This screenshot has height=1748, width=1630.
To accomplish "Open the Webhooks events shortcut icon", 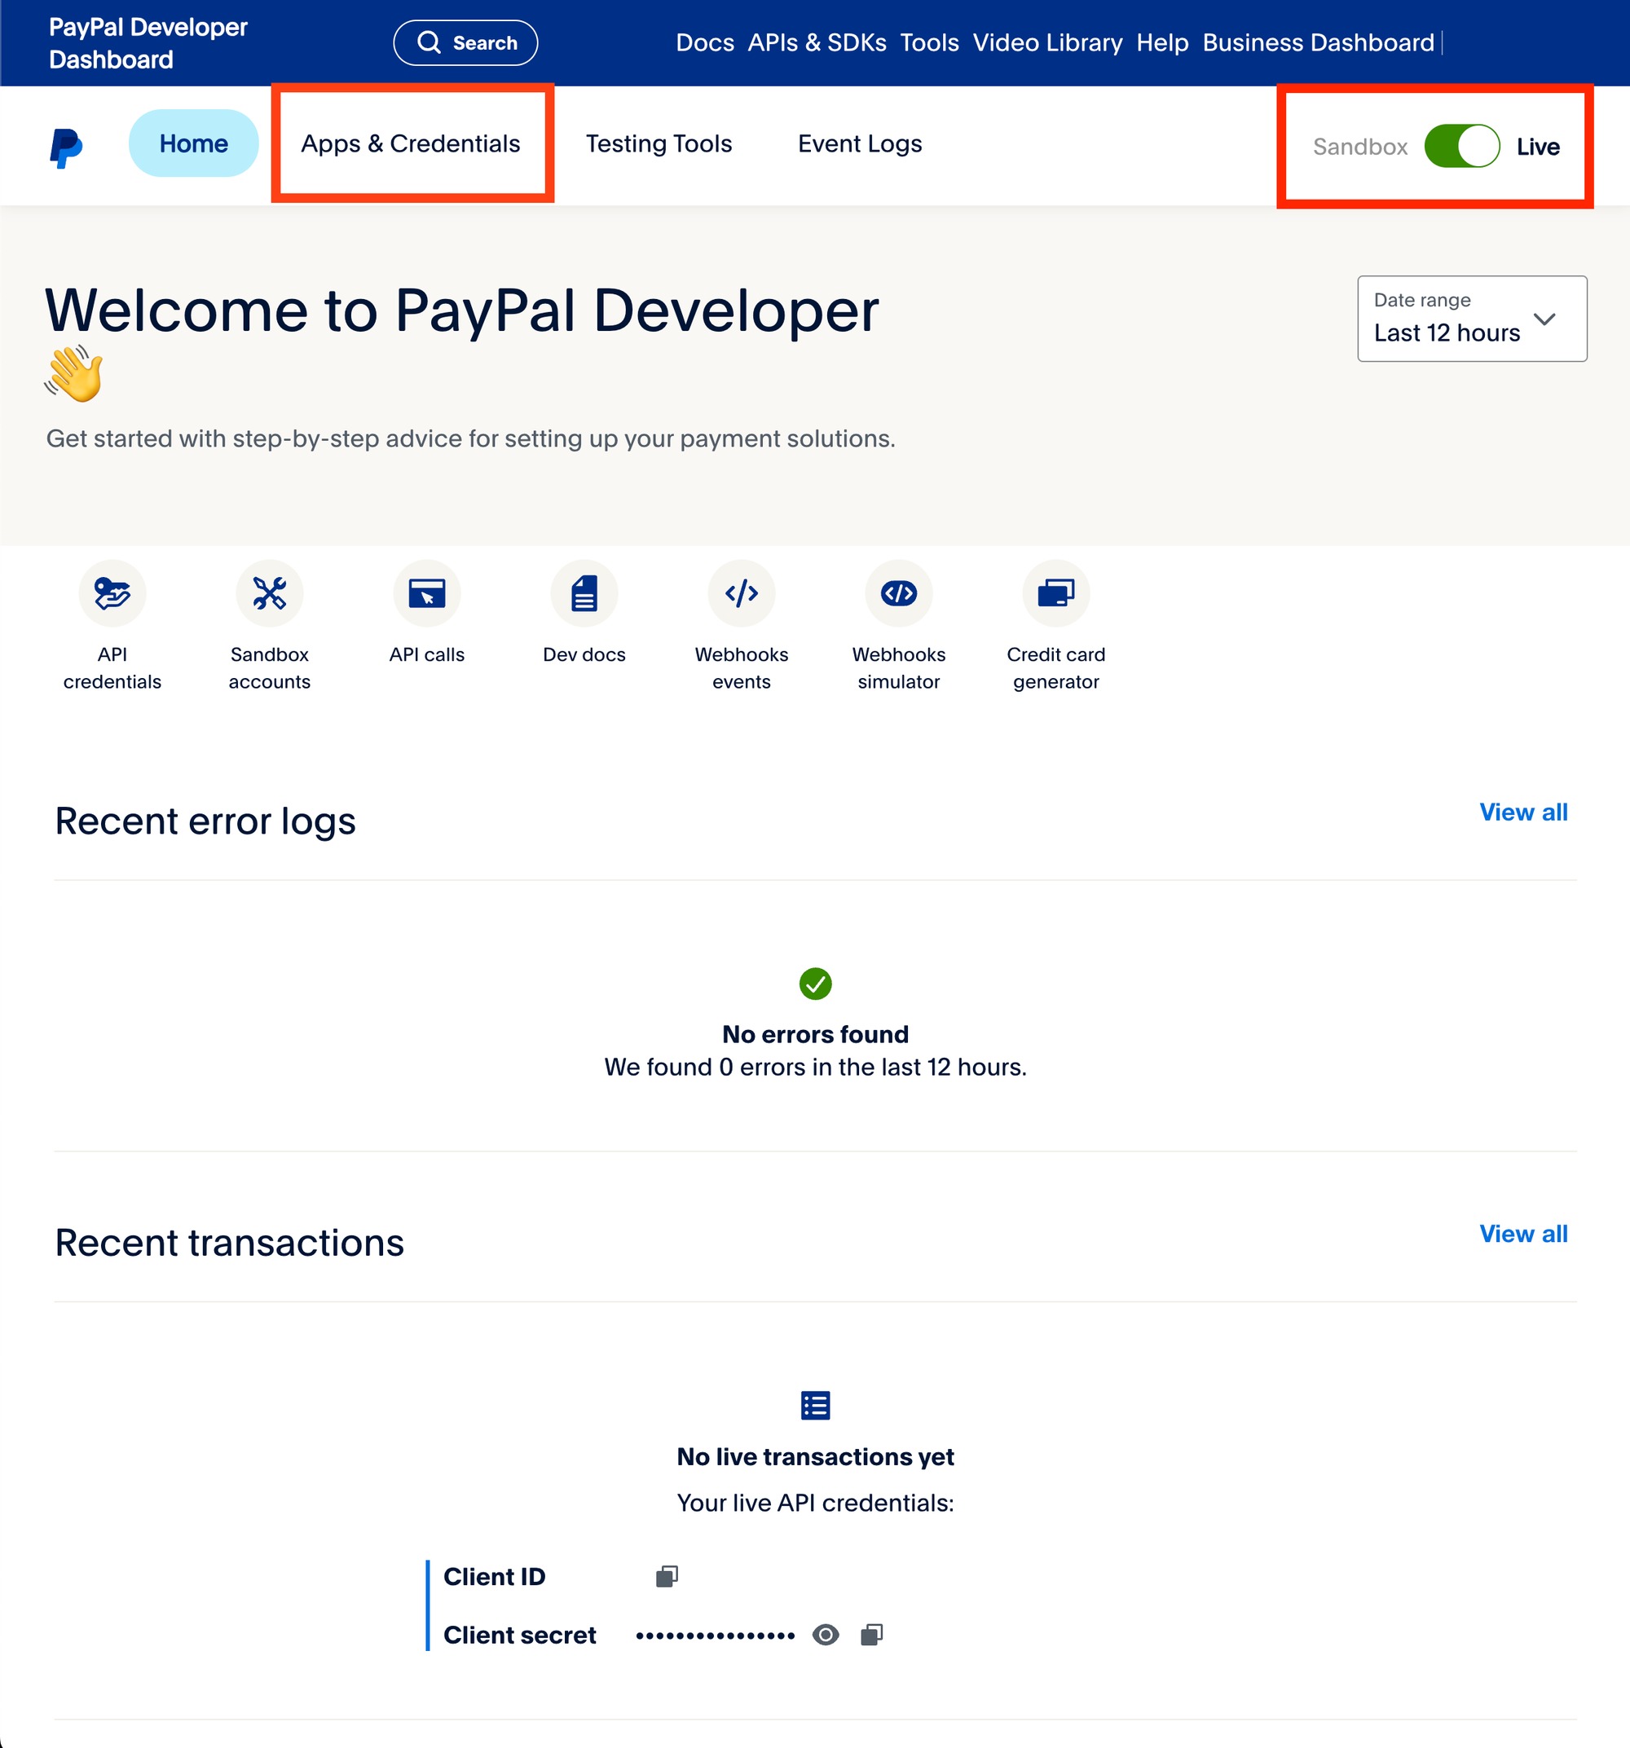I will [x=742, y=593].
